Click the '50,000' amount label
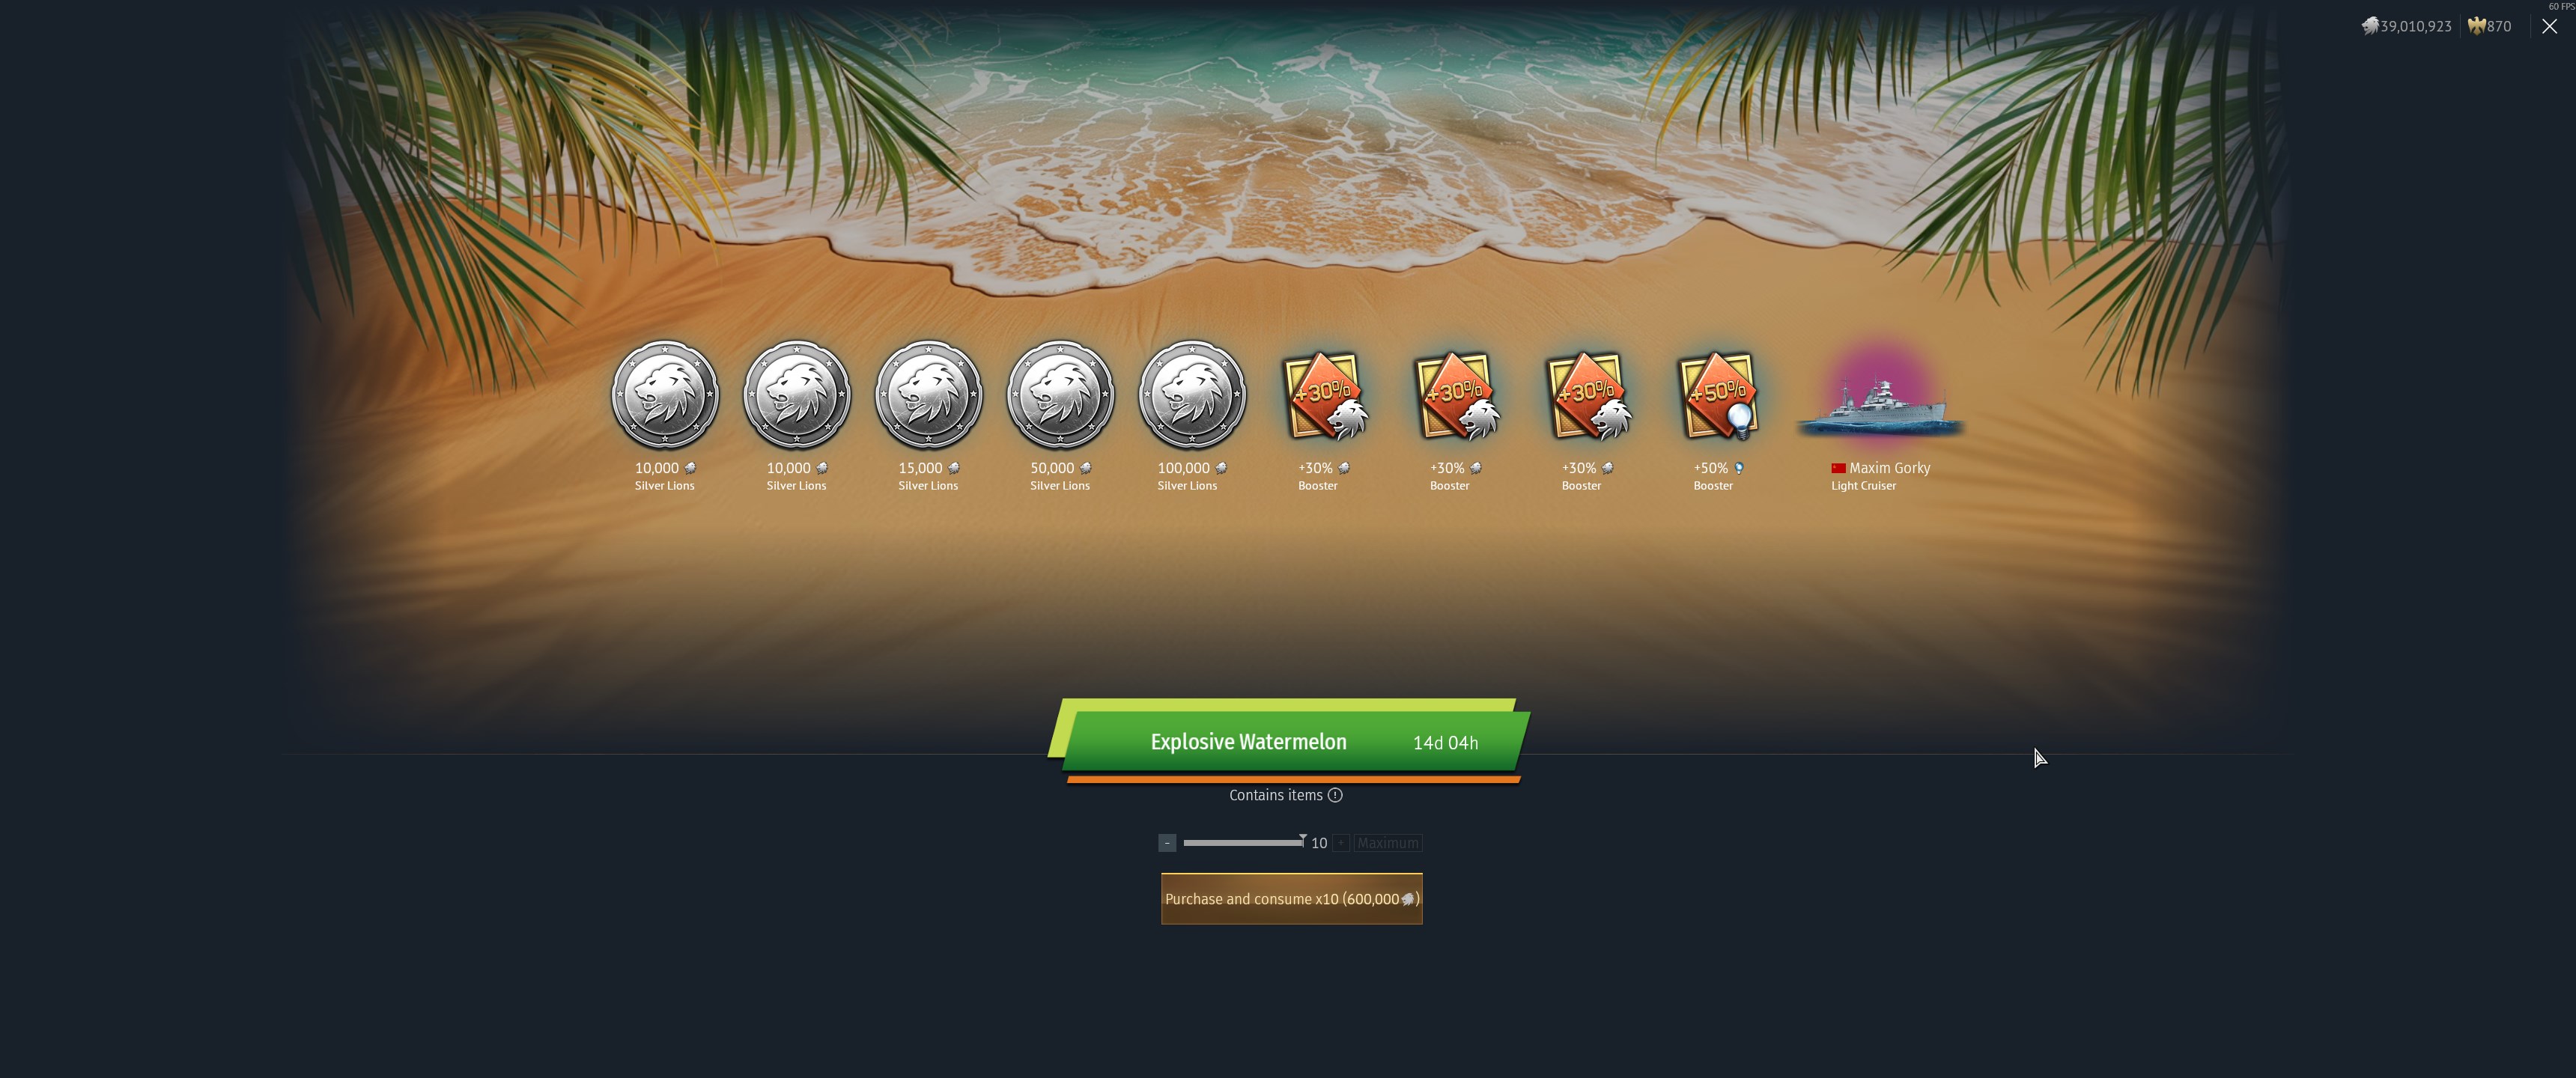 [x=1052, y=468]
